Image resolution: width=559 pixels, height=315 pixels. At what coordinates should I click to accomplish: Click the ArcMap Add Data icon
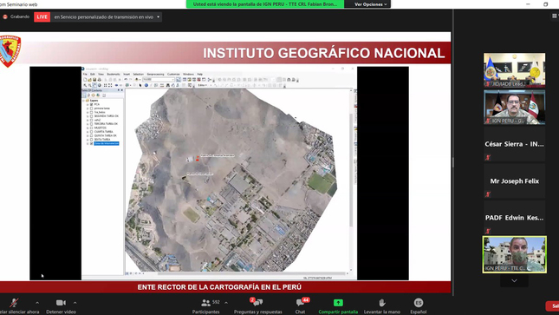tap(137, 80)
